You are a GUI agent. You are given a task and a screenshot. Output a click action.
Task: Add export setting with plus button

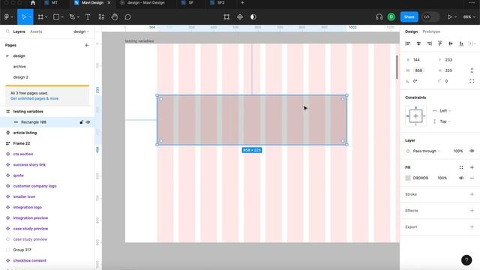(x=472, y=226)
